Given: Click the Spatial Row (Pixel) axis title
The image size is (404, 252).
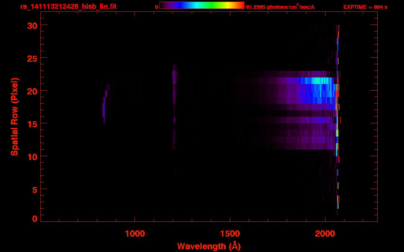Looking at the screenshot, I should tap(14, 117).
